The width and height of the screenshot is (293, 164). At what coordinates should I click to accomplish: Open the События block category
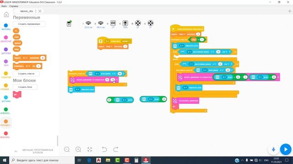coord(6,75)
